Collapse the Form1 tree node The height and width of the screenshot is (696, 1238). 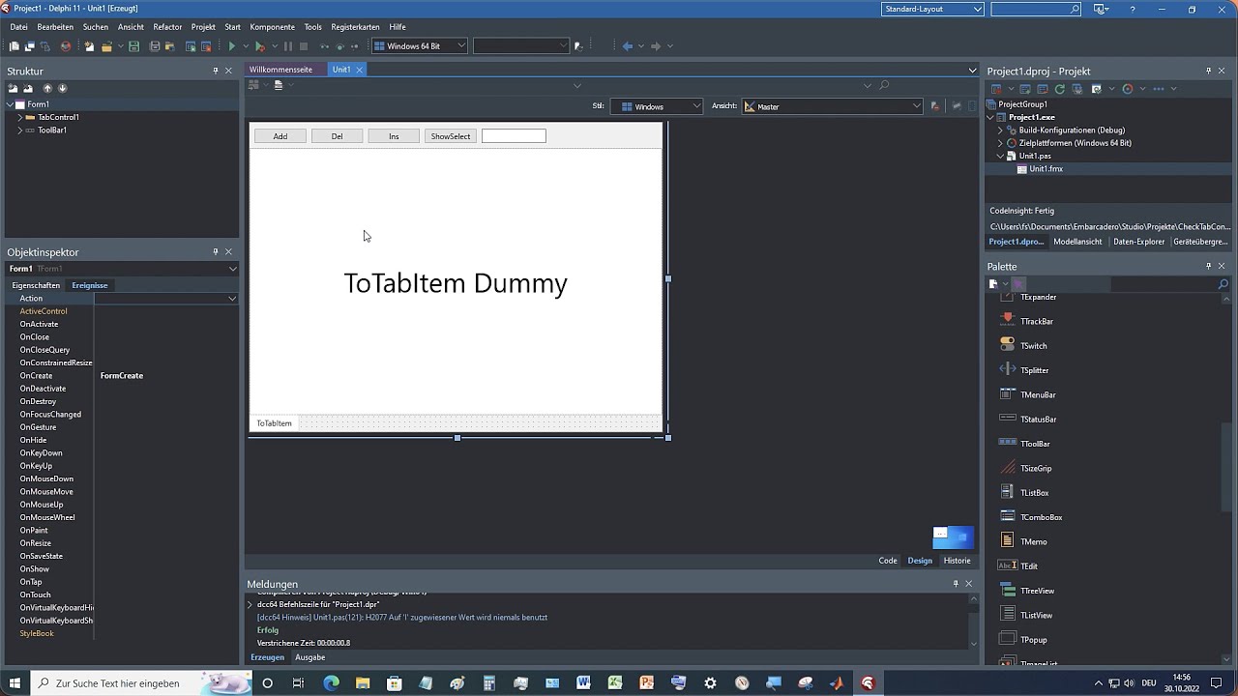(11, 104)
